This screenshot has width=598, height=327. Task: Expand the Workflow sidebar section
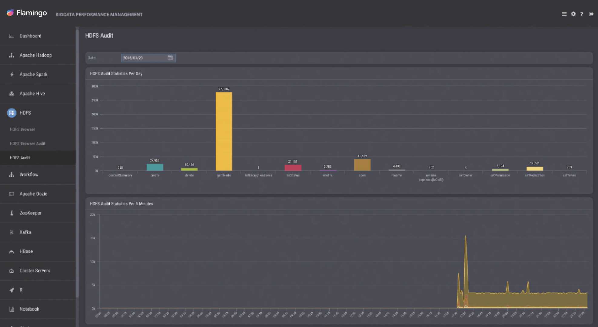29,174
